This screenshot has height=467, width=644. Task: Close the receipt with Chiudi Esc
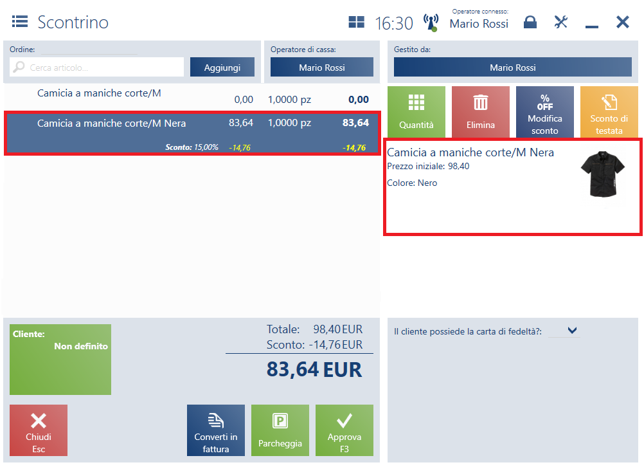click(39, 430)
